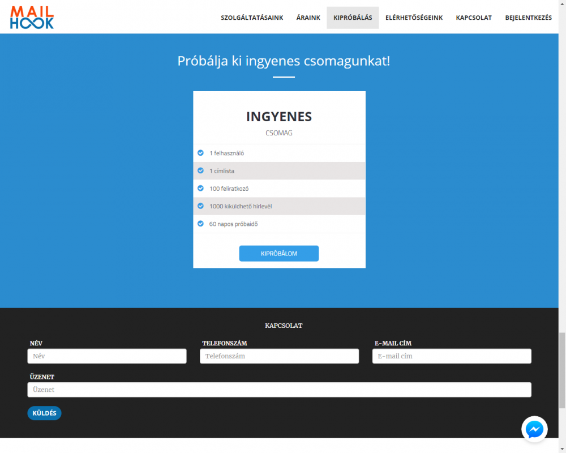566x453 pixels.
Task: Open the Facebook Messenger chat bubble
Action: (534, 430)
